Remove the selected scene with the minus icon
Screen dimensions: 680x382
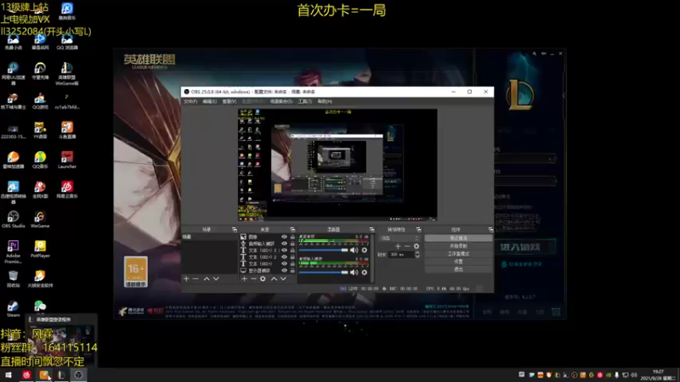195,279
